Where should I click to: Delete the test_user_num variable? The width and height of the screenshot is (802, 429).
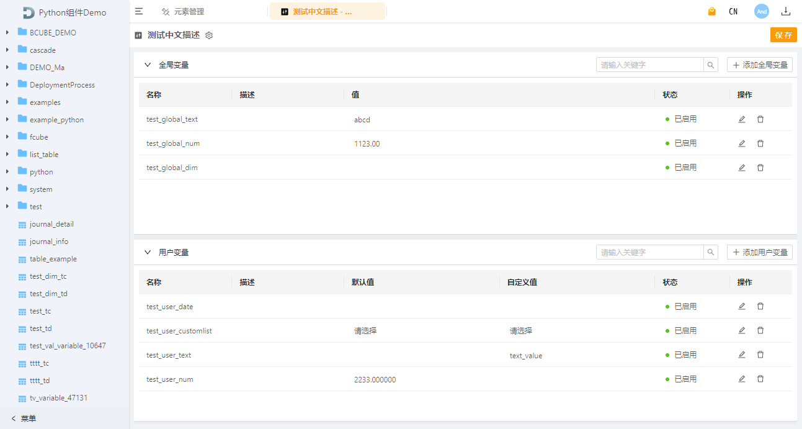click(760, 379)
